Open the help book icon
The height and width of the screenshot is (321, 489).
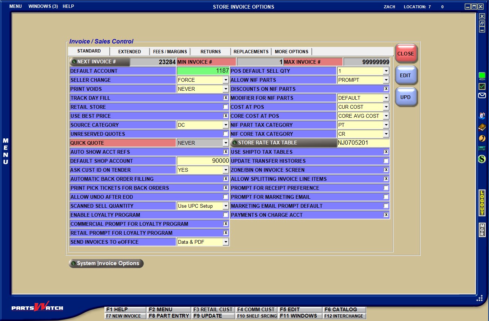click(482, 127)
